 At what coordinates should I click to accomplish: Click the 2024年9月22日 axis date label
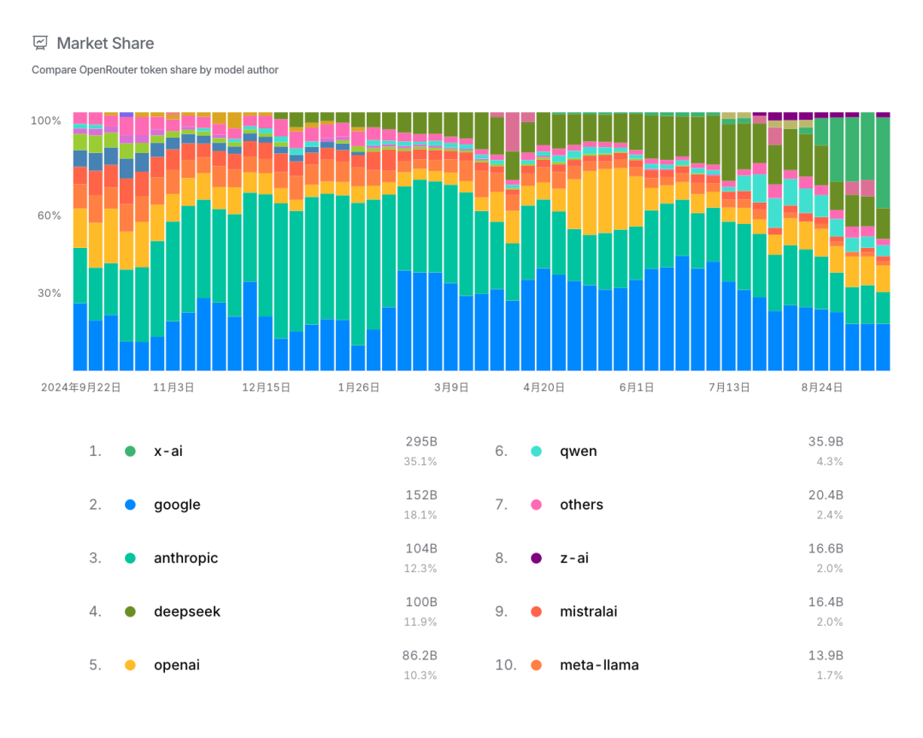point(80,387)
